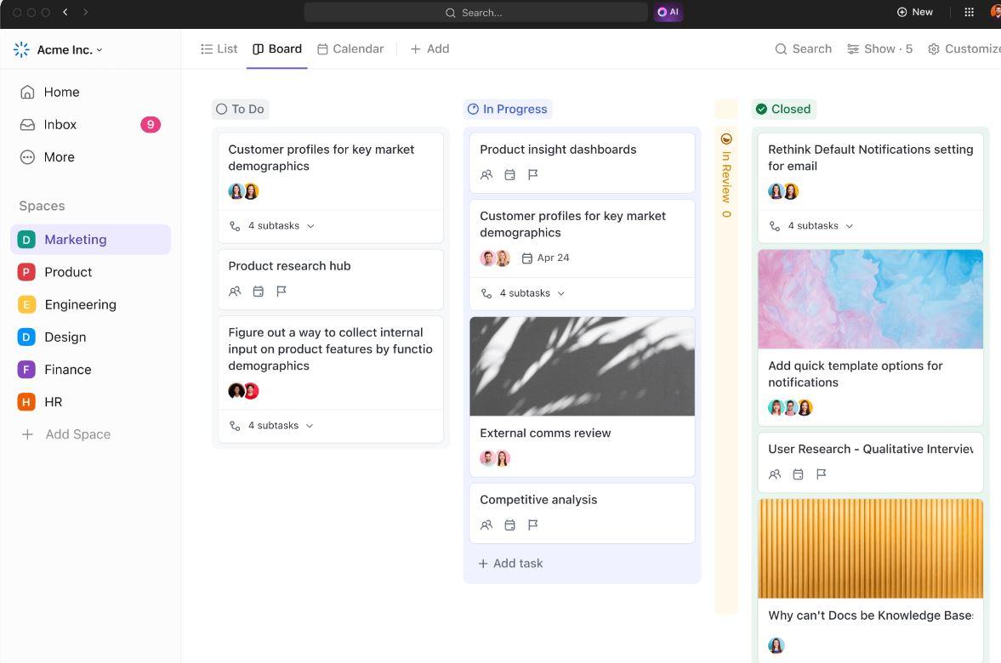This screenshot has height=663, width=1001.
Task: Expand 4 subtasks on Figure out a way card
Action: tap(273, 426)
